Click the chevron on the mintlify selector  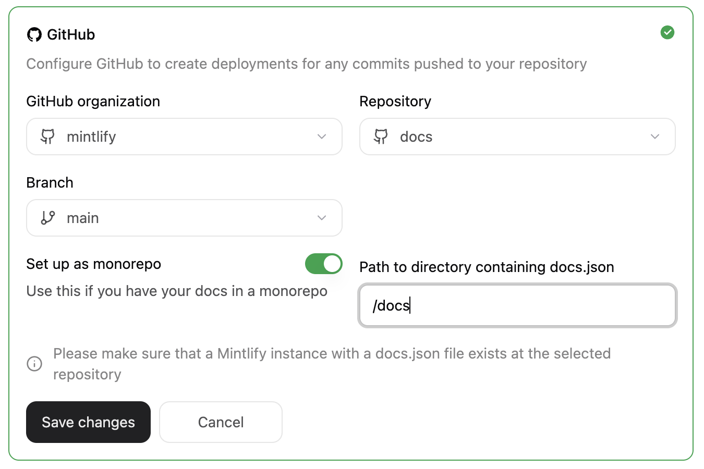coord(321,137)
